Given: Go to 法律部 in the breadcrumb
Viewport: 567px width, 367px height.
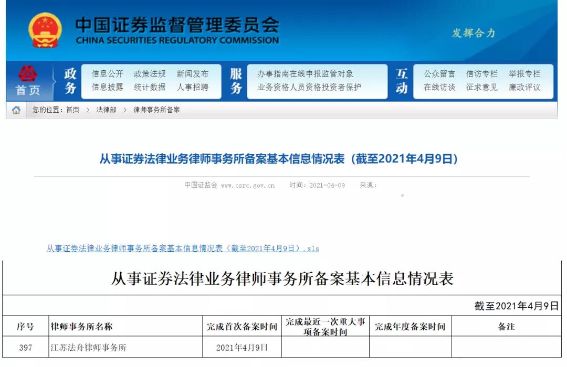Looking at the screenshot, I should coord(106,110).
